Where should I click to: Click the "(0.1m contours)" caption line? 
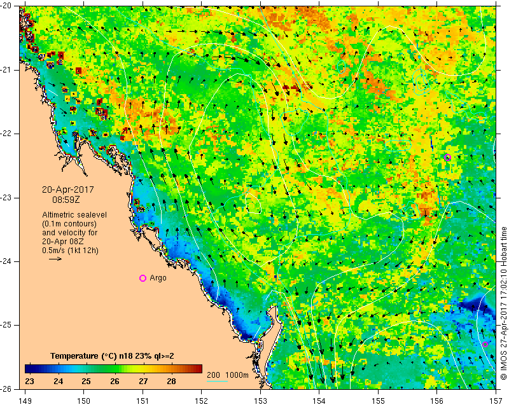click(x=69, y=224)
